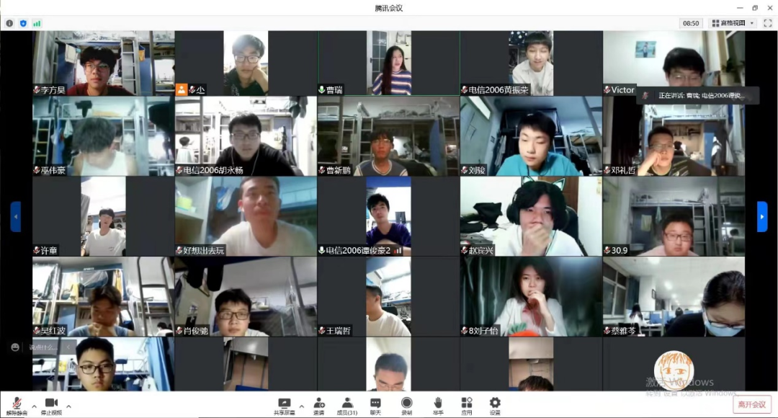The height and width of the screenshot is (418, 778).
Task: Click muted mic icon beside 赵宾兴
Action: (x=465, y=251)
